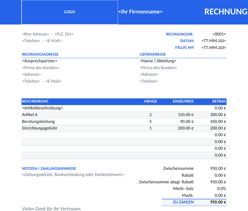Click the ZU ZAHLEN total 950.00 €

click(x=218, y=202)
